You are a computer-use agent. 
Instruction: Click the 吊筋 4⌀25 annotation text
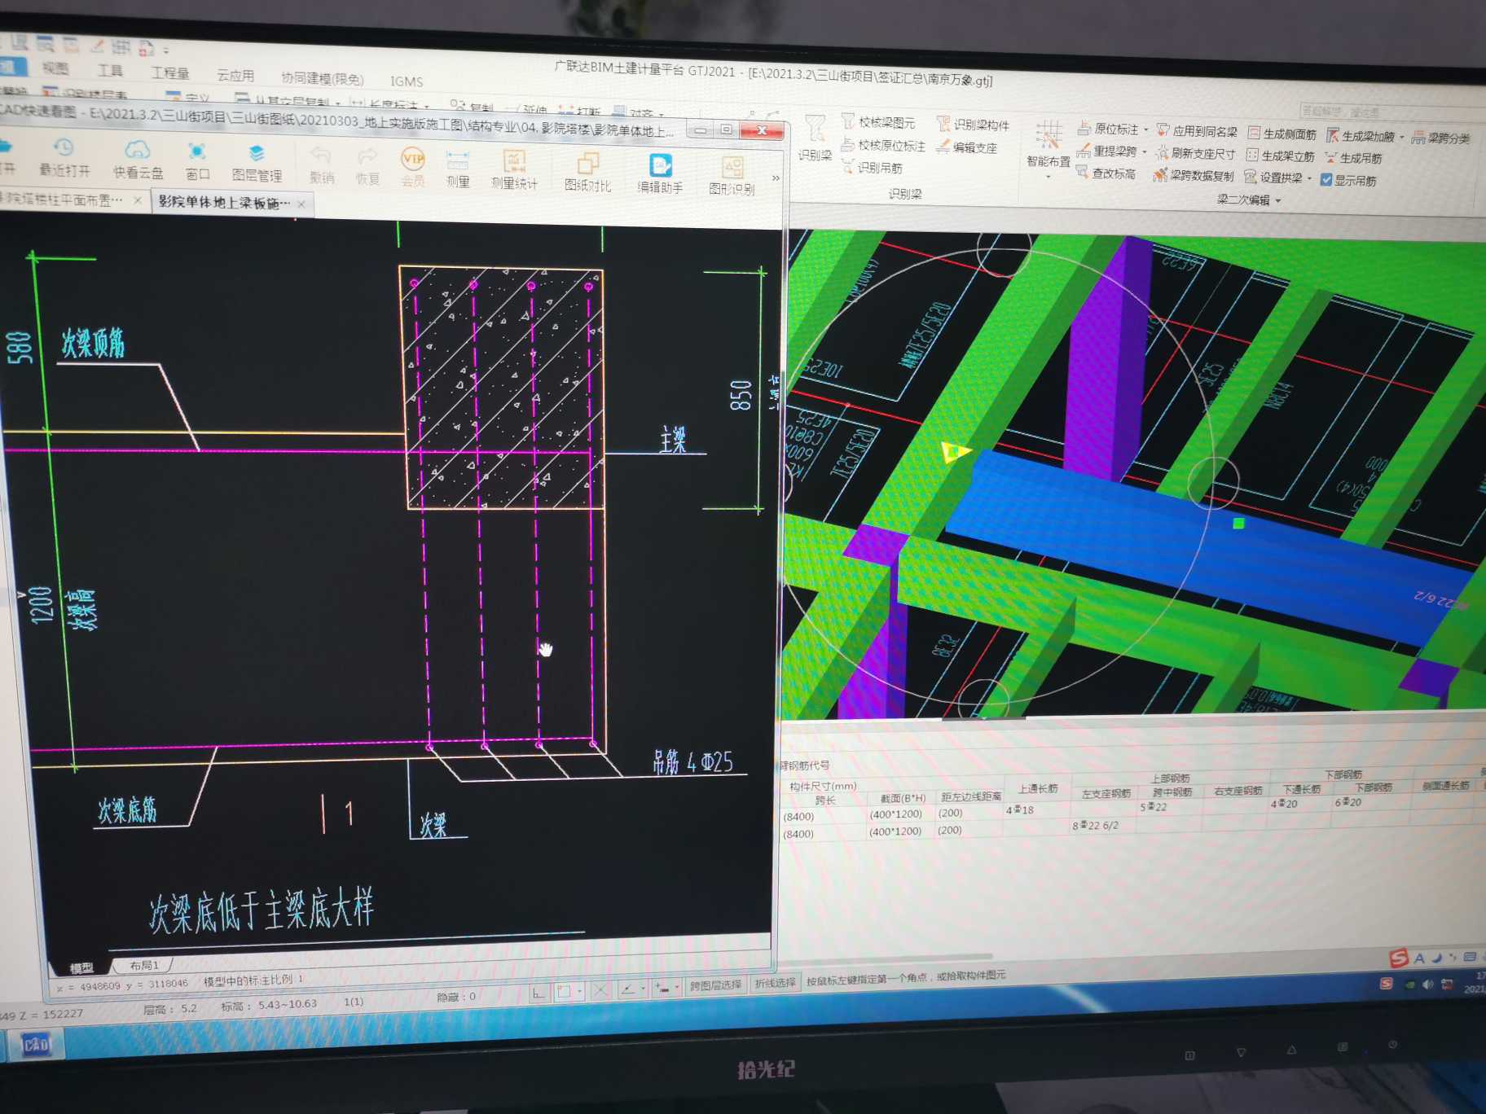coord(693,762)
